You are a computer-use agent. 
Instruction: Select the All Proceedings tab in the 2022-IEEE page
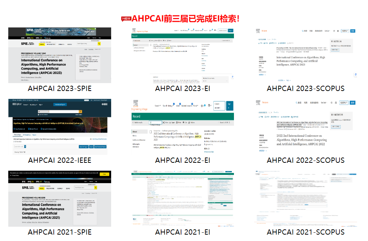pos(27,135)
